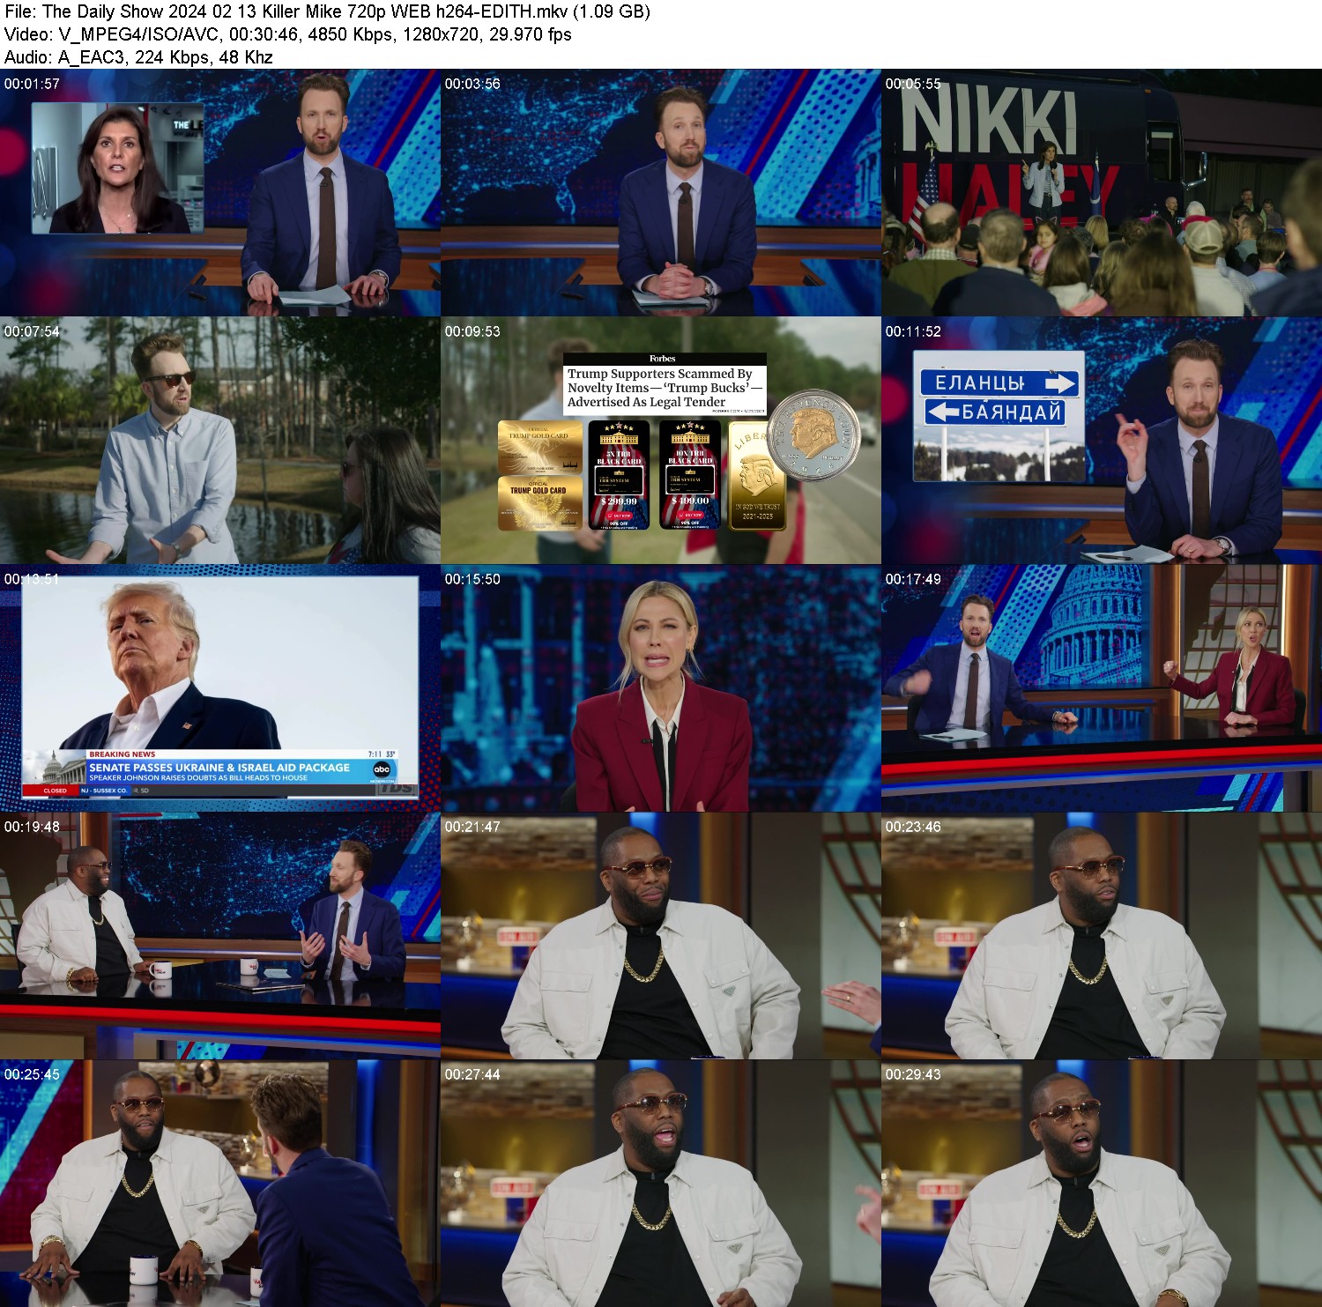Click the gold Trump coin image
Screen dimensions: 1322x1307
(x=812, y=435)
